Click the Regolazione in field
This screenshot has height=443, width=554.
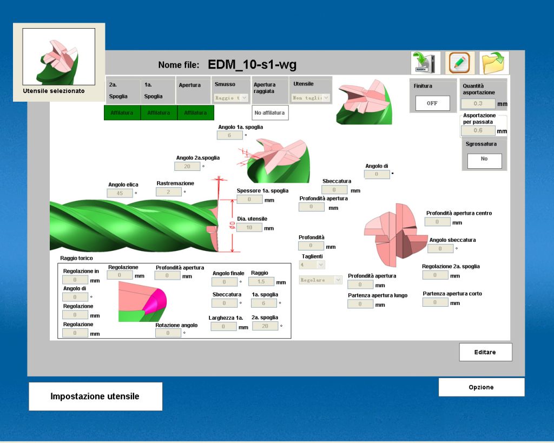tap(75, 280)
